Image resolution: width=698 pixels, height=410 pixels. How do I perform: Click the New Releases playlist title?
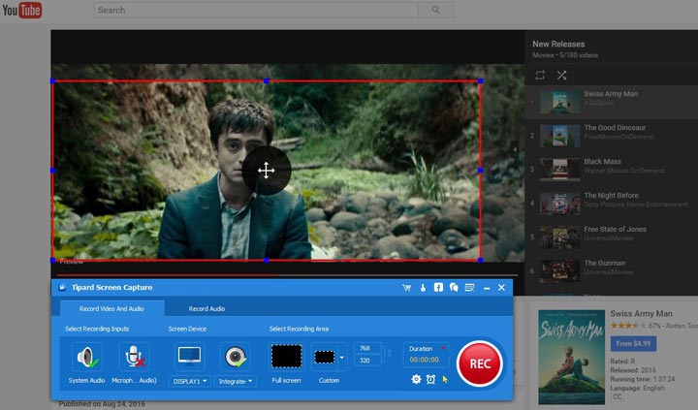[558, 44]
